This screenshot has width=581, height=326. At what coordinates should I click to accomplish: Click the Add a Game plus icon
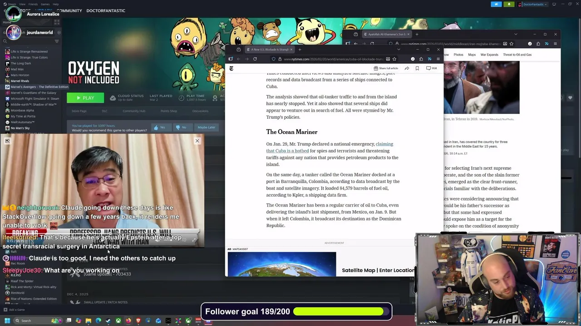click(5, 310)
